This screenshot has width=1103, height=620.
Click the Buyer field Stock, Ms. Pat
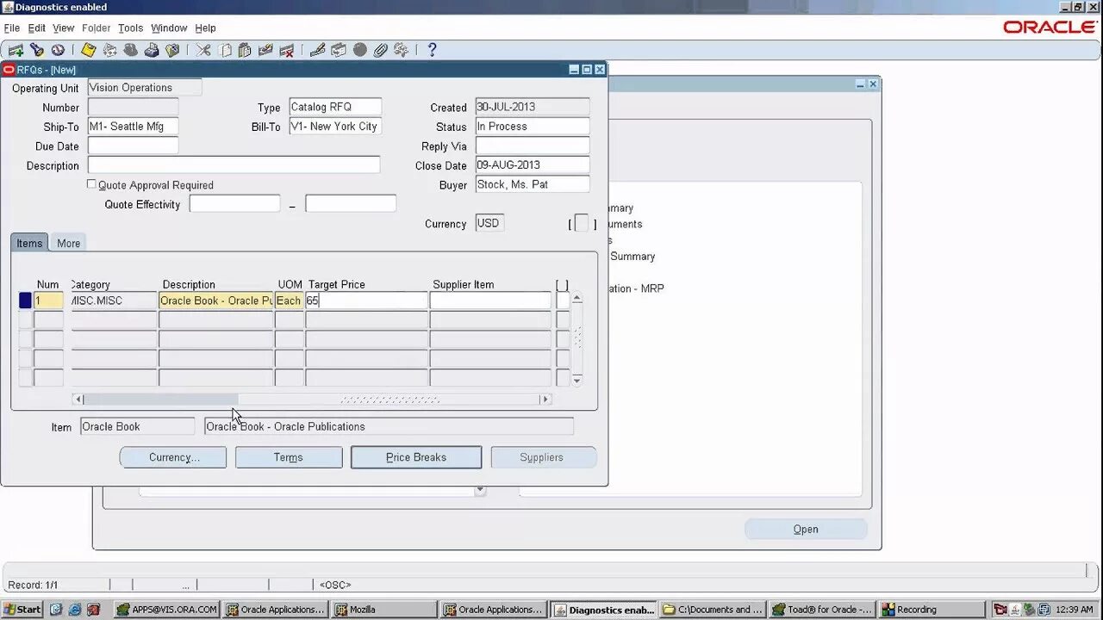pyautogui.click(x=533, y=184)
